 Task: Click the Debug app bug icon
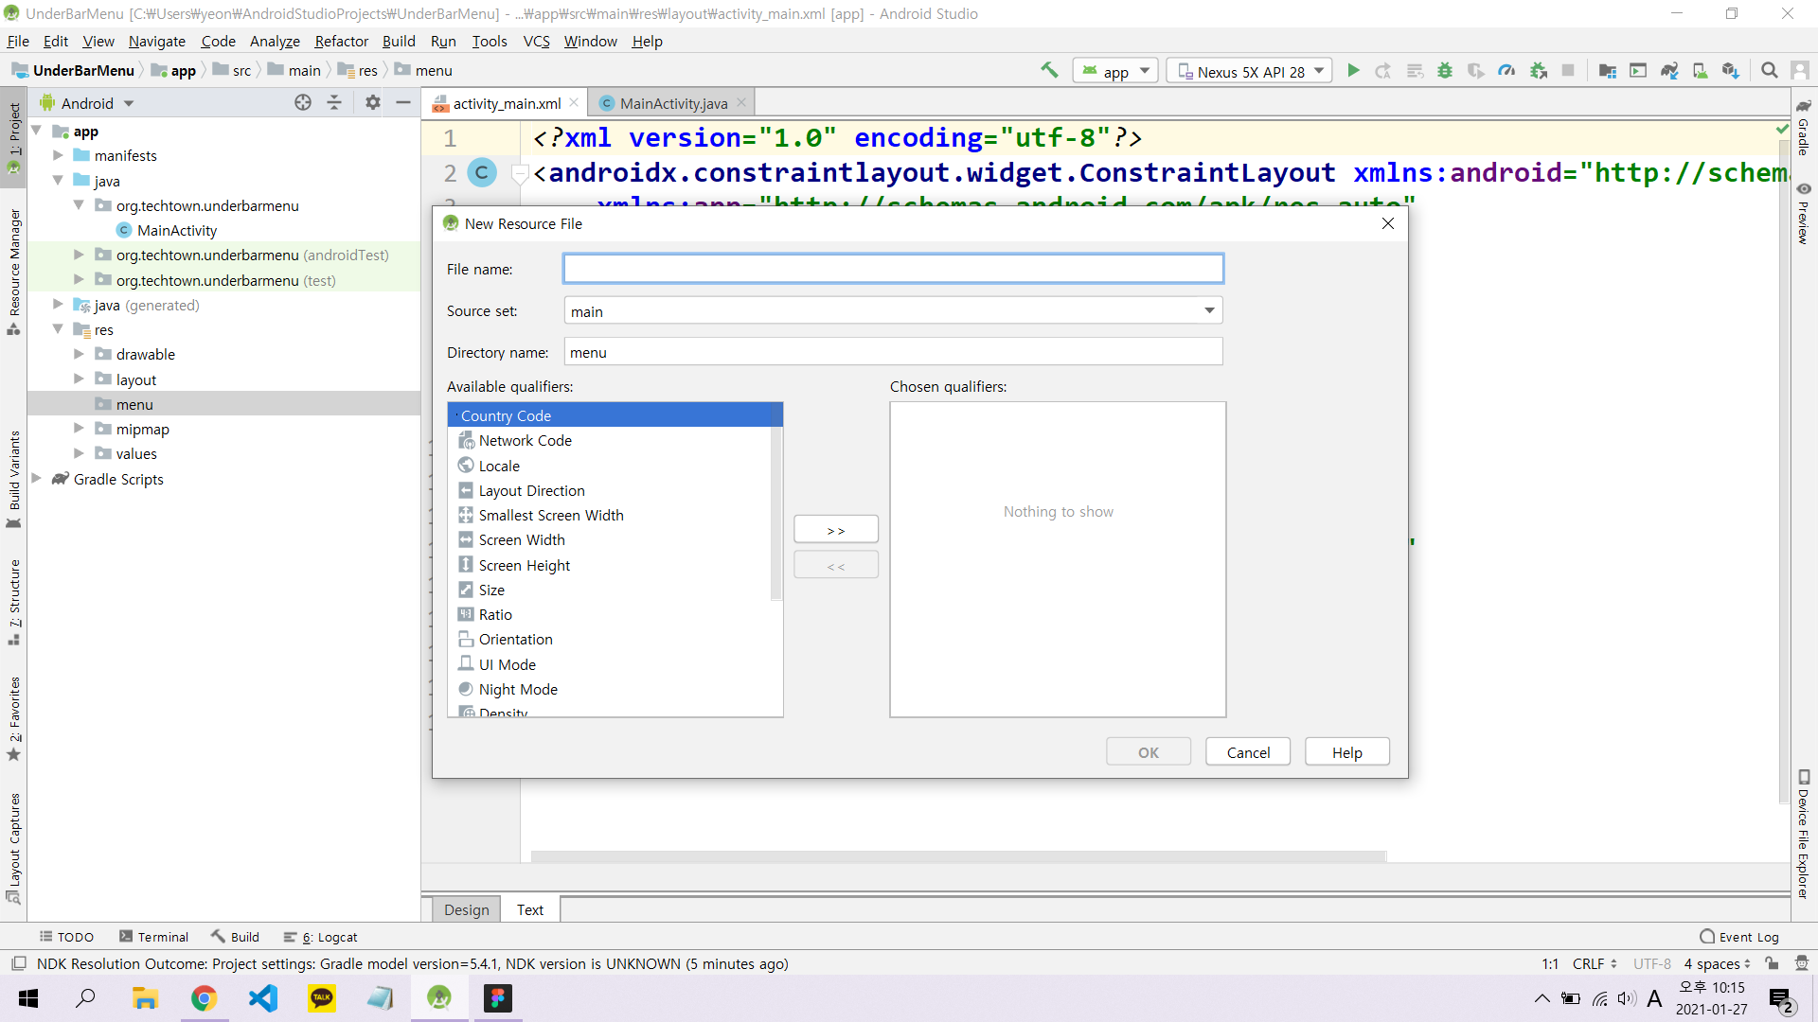point(1445,71)
